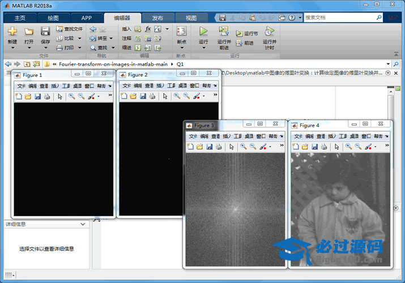The height and width of the screenshot is (283, 405).
Task: Close the editor document with the X button
Action: pos(396,73)
